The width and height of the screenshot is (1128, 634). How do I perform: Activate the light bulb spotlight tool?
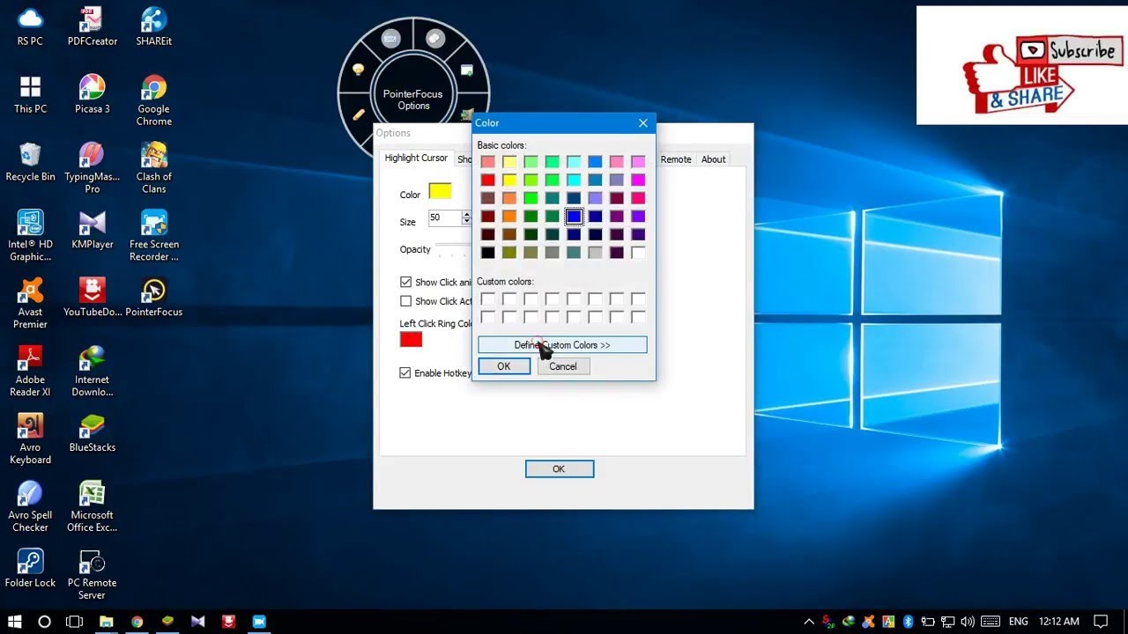(359, 70)
